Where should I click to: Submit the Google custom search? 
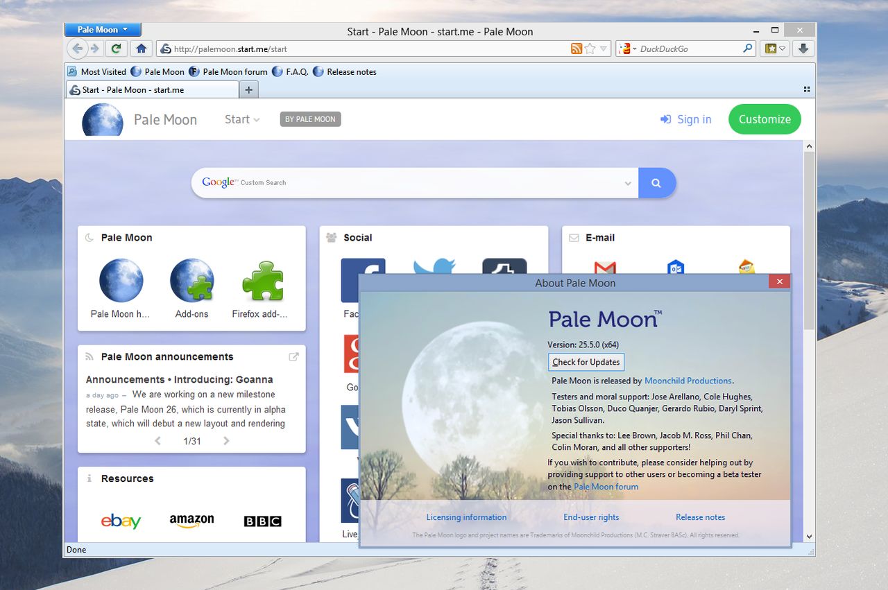tap(656, 183)
